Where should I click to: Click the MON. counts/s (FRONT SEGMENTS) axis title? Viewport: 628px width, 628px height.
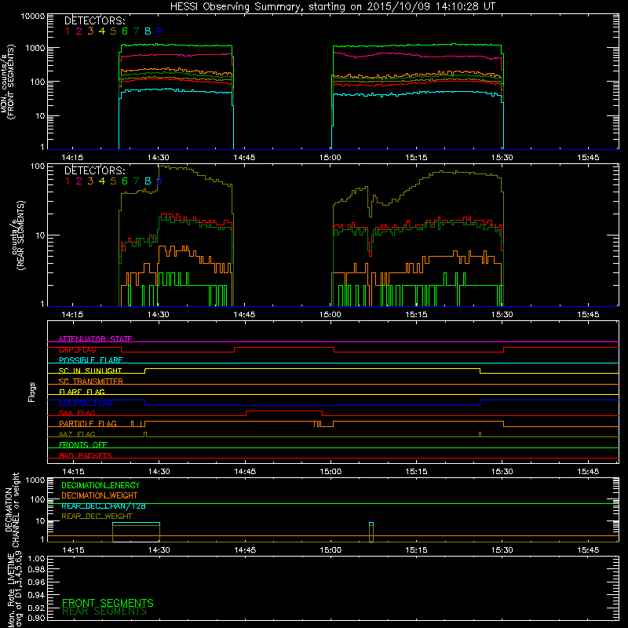[x=7, y=82]
